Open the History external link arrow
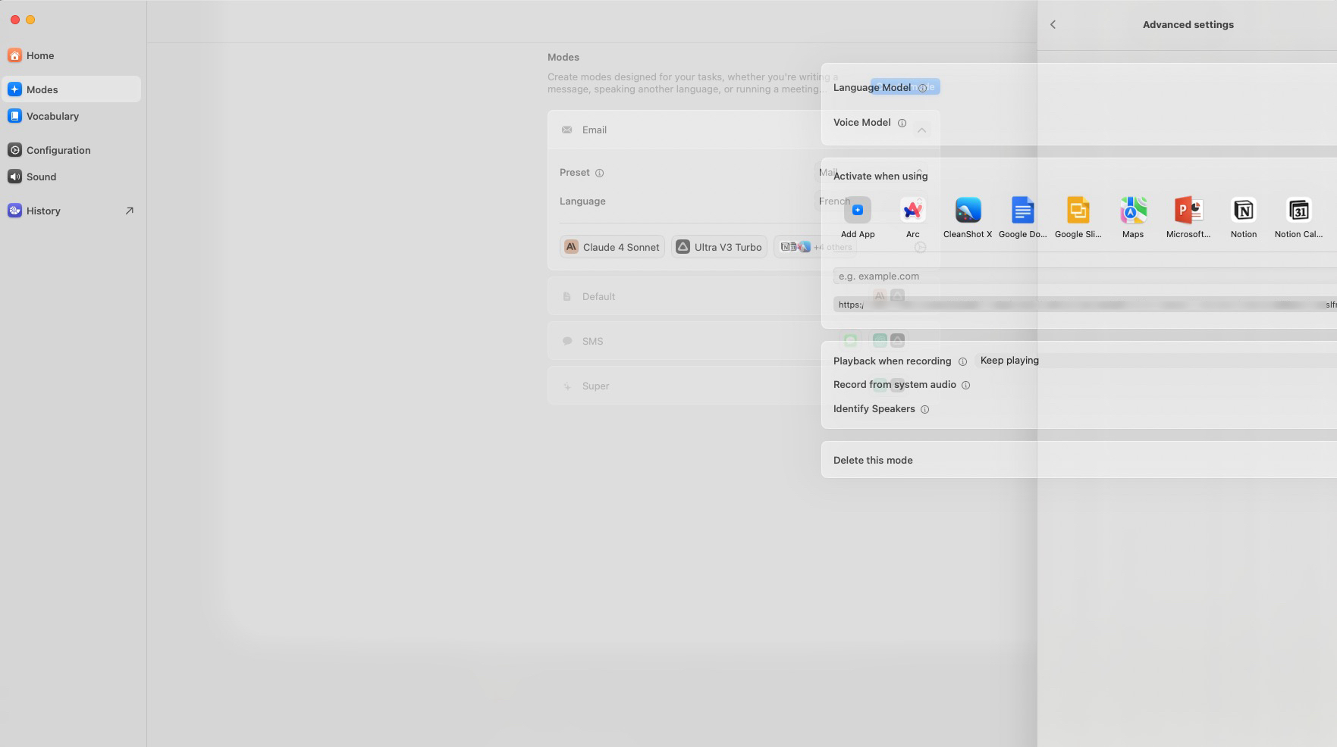1337x747 pixels. tap(129, 211)
